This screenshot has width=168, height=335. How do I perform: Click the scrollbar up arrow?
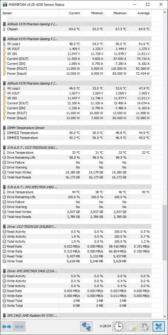[x=165, y=12]
